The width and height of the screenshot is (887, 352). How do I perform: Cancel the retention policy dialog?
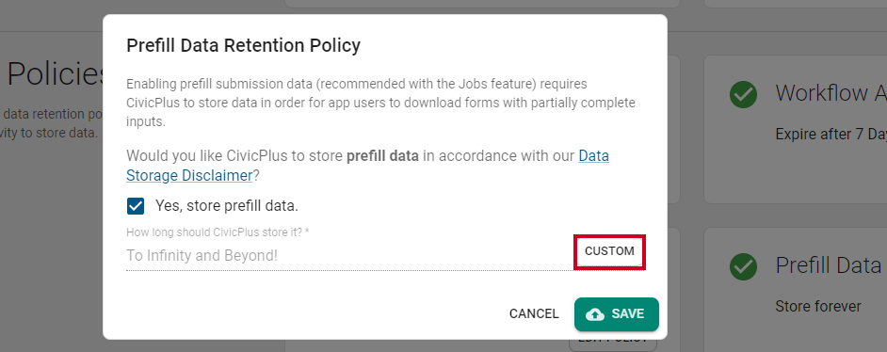point(534,314)
